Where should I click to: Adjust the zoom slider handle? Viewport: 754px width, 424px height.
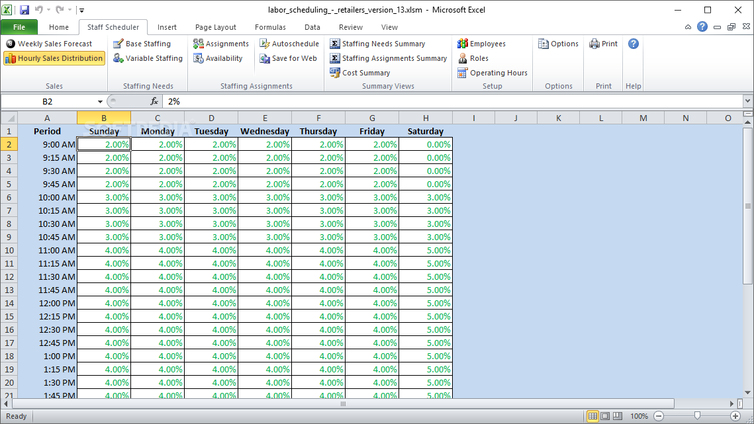click(697, 416)
